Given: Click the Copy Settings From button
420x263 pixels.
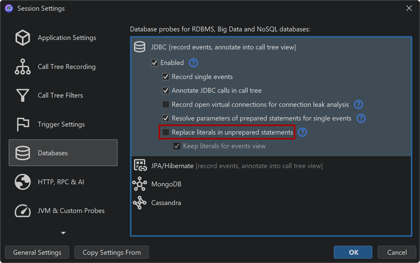Looking at the screenshot, I should pyautogui.click(x=112, y=253).
